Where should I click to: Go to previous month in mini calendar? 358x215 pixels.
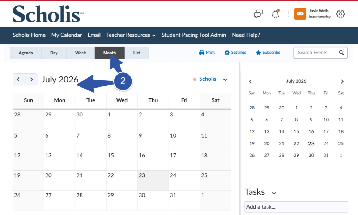point(250,81)
